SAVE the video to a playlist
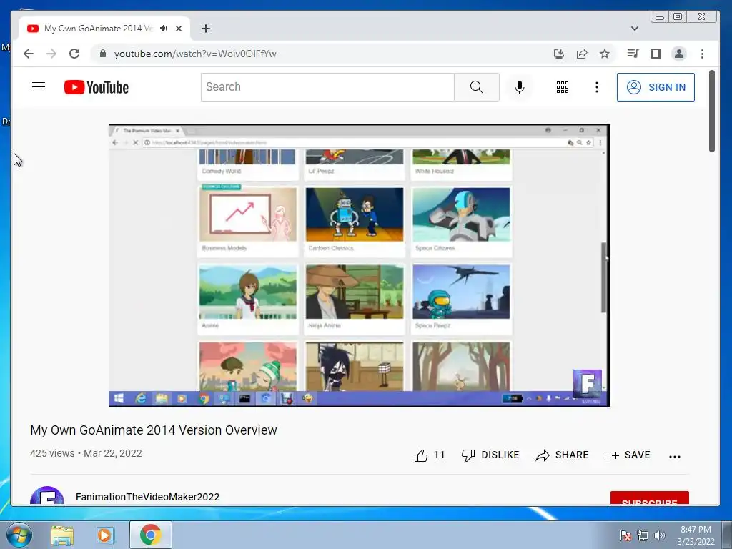Screen dimensions: 732x549 point(627,455)
